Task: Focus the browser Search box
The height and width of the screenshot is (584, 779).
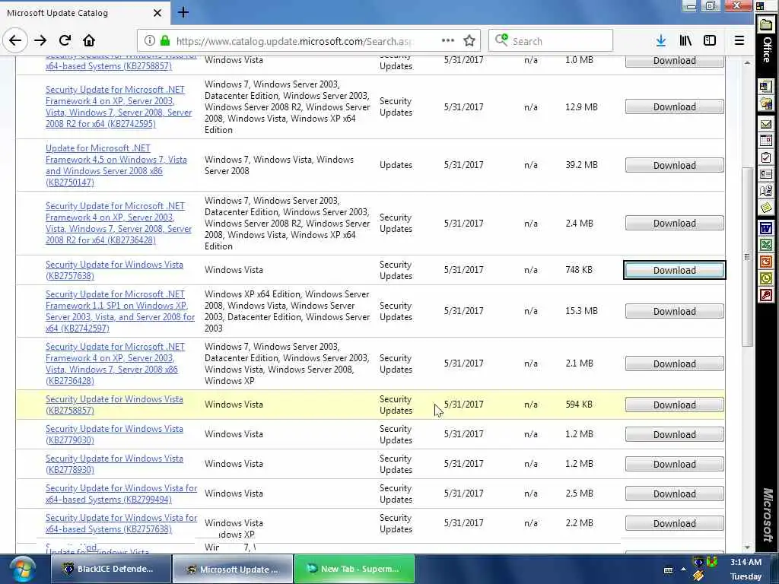Action: point(551,41)
